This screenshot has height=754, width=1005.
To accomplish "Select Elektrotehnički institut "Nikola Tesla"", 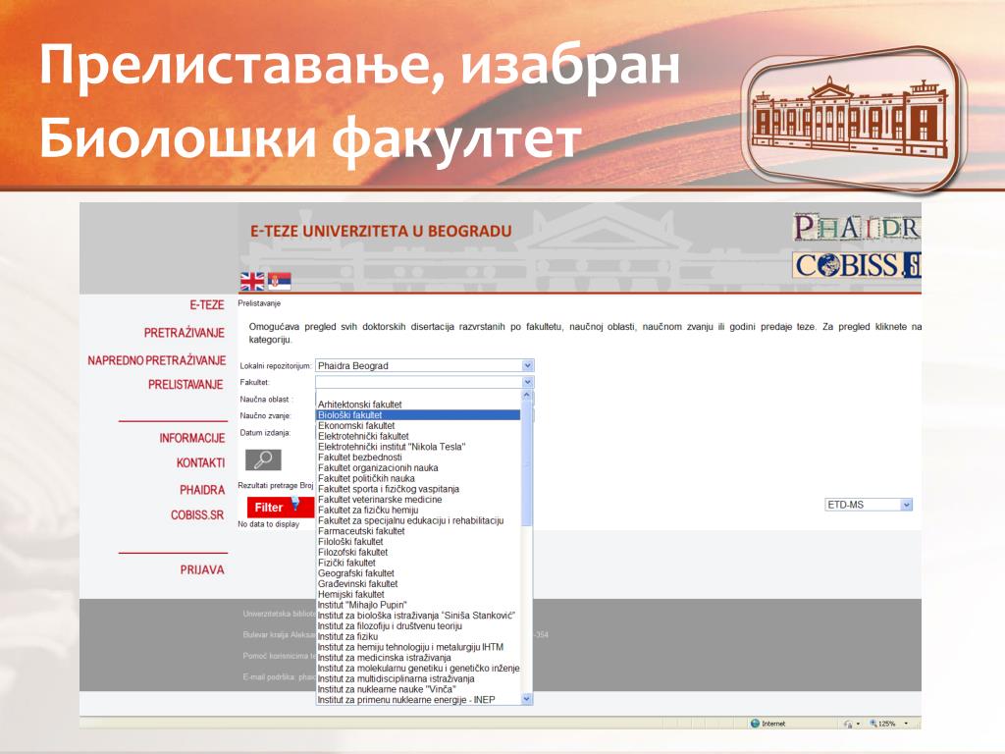I will (x=418, y=447).
